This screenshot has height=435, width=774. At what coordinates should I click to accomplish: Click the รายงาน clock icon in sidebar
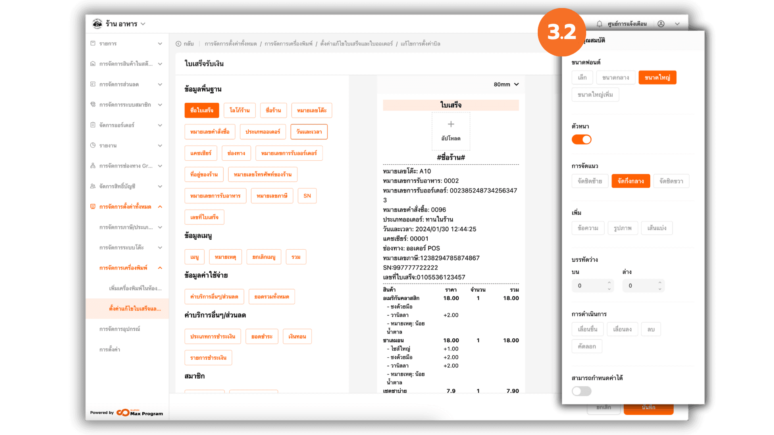coord(93,145)
